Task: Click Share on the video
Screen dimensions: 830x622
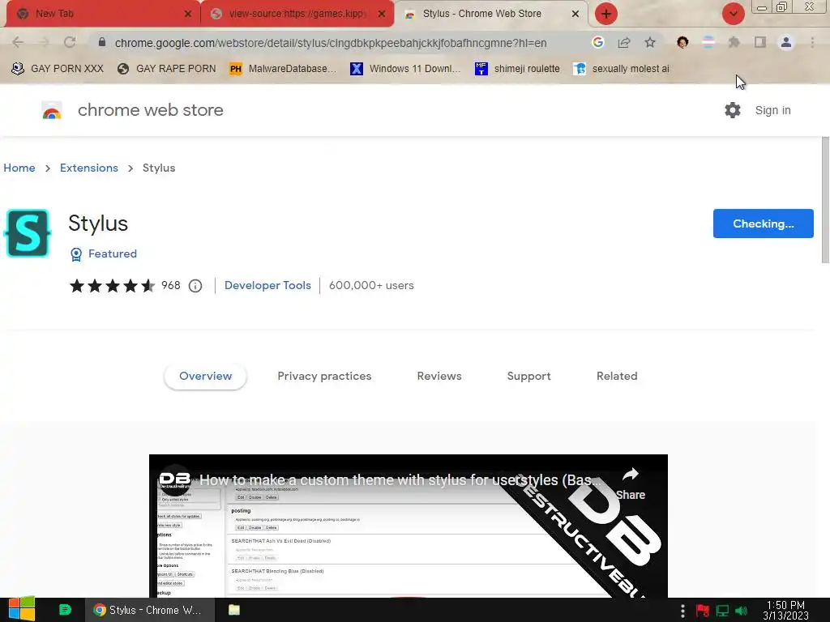Action: pyautogui.click(x=631, y=484)
